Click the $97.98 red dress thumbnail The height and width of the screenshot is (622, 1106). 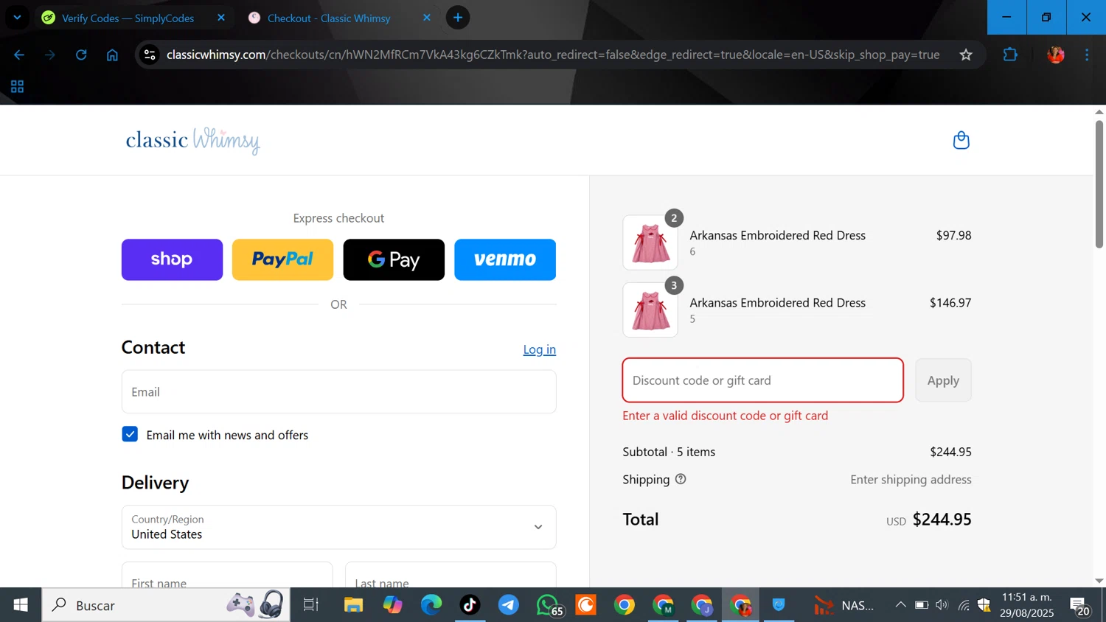coord(650,242)
